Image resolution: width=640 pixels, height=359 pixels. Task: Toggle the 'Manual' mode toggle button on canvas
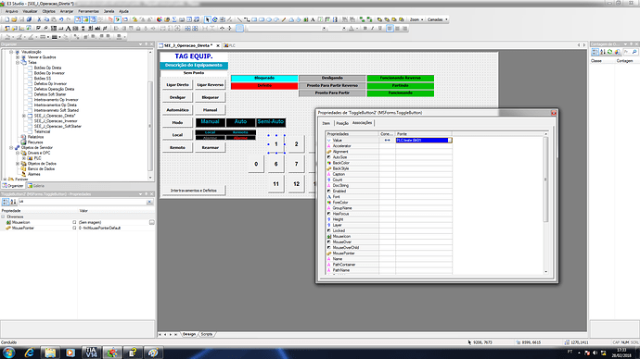click(211, 122)
